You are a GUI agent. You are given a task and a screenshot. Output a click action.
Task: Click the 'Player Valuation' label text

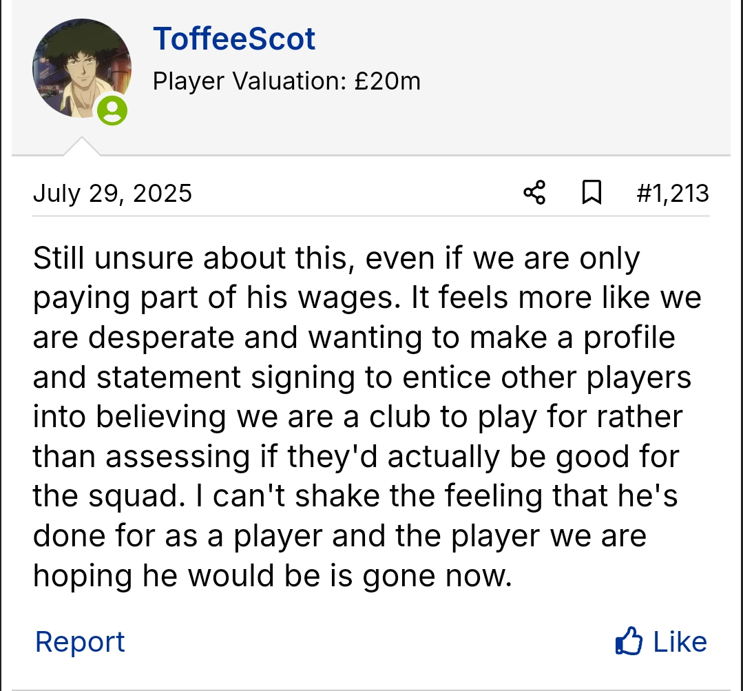[249, 82]
